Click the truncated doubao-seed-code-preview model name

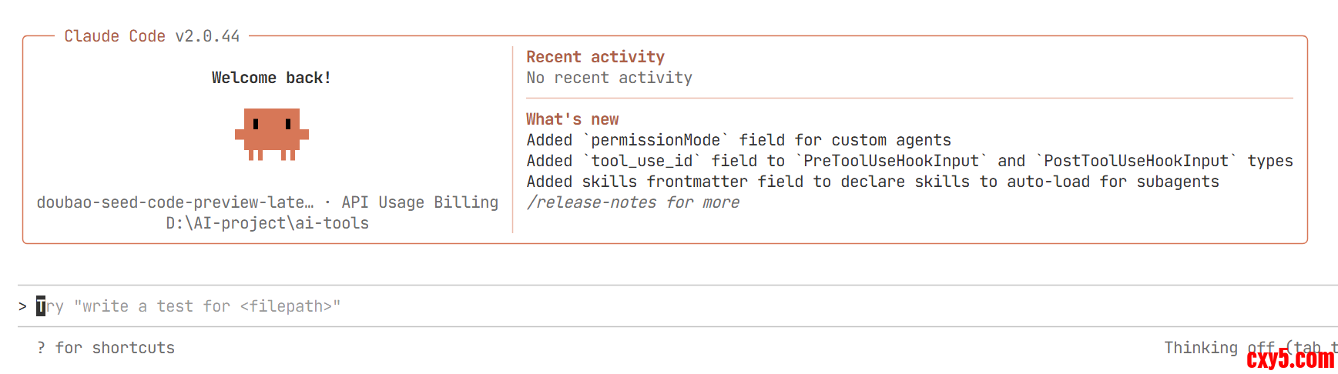(175, 202)
